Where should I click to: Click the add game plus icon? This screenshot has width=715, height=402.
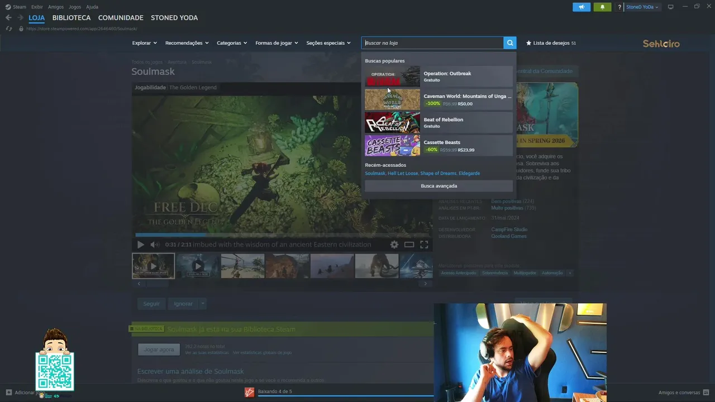coord(8,393)
